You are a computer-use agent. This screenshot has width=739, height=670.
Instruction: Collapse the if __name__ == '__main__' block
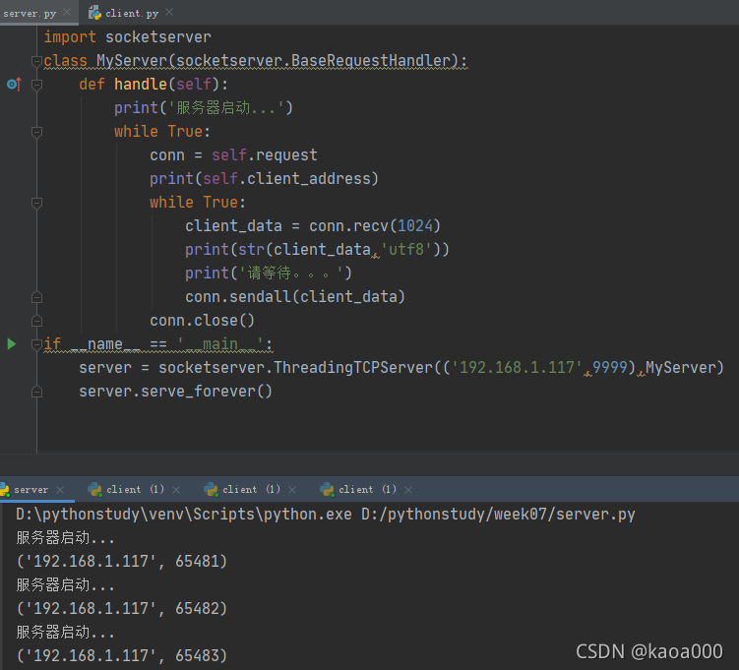tap(36, 344)
